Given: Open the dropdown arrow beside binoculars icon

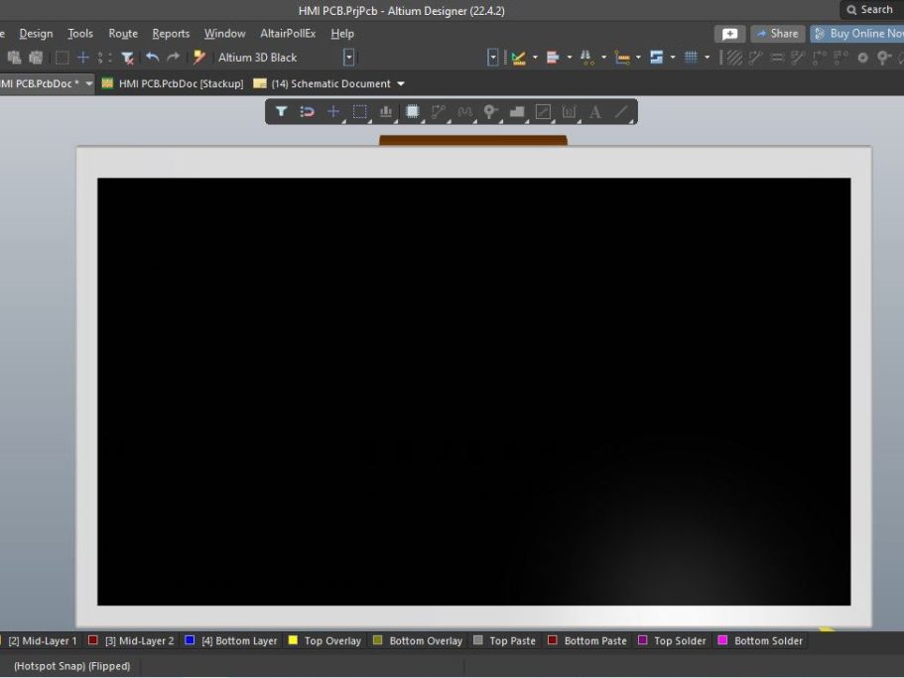Looking at the screenshot, I should [x=603, y=57].
